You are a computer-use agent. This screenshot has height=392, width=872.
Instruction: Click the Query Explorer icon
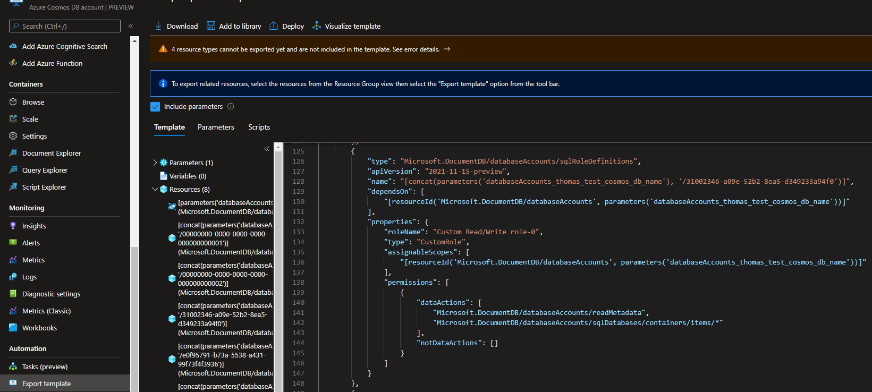point(13,170)
